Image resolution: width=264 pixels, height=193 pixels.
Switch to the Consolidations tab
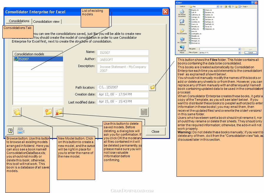point(19,21)
